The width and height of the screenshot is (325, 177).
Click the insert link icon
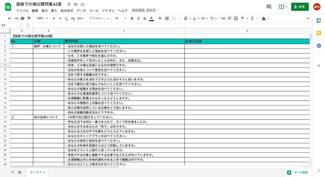pos(223,18)
